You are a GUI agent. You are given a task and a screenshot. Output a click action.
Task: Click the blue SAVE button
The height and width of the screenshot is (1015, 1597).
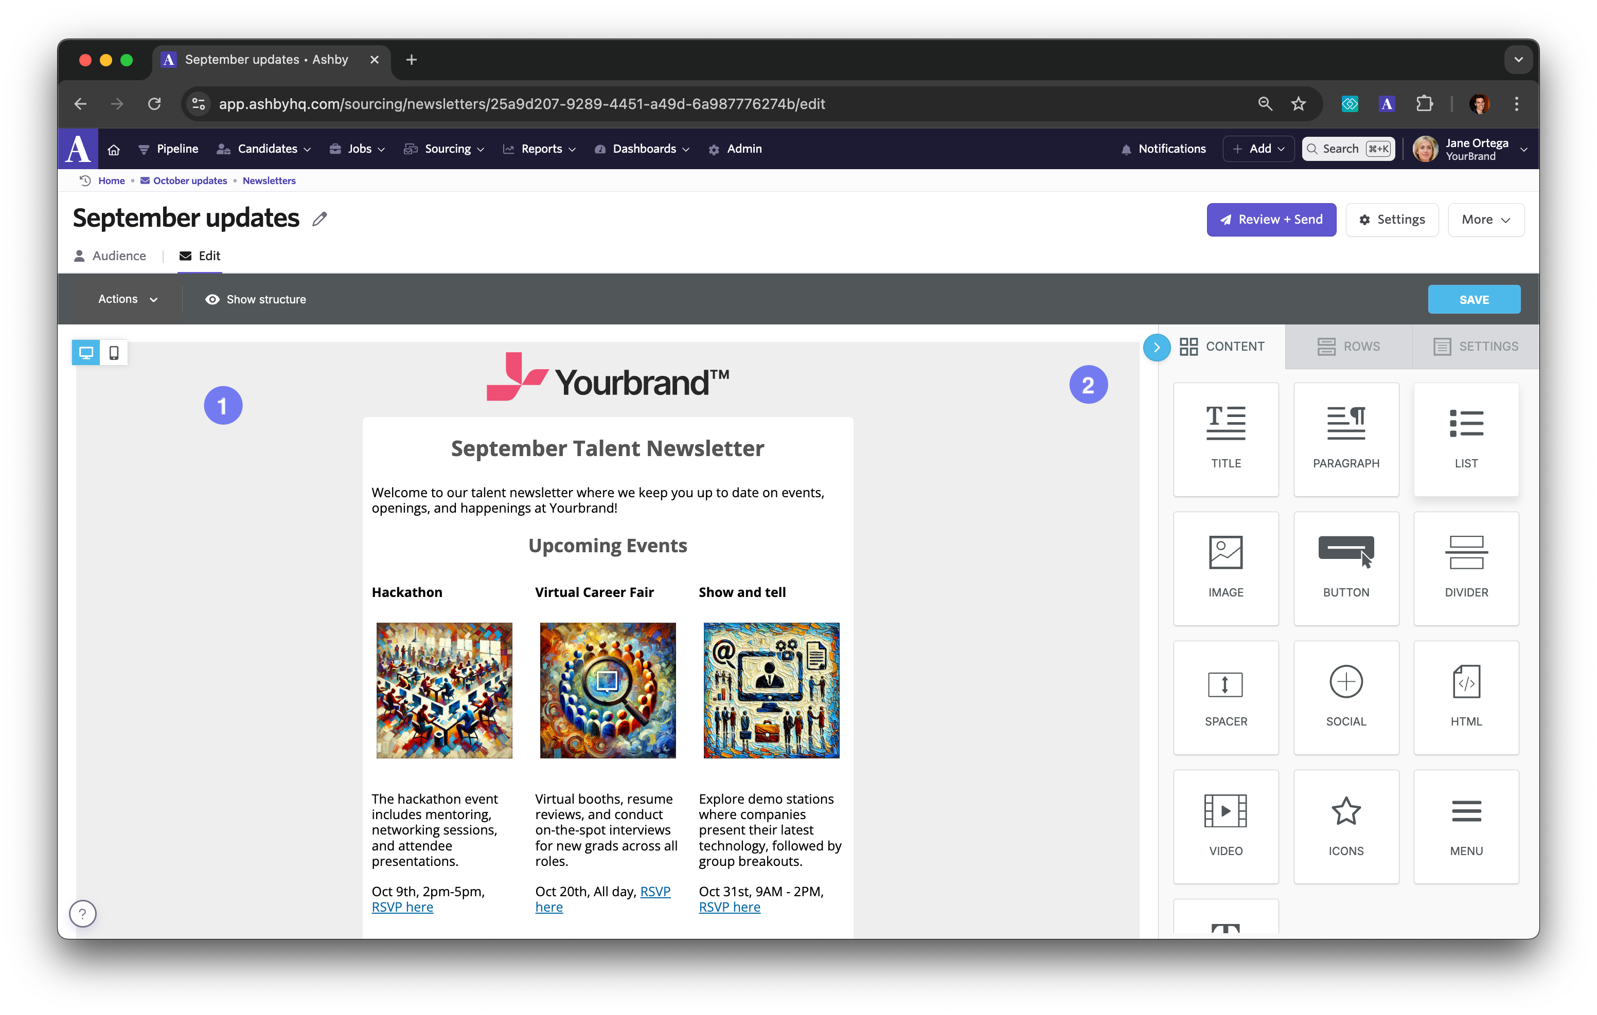1474,300
